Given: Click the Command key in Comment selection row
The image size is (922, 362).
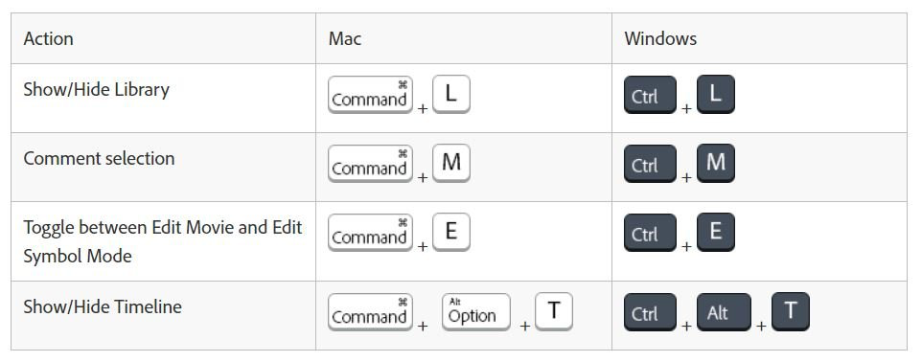Looking at the screenshot, I should coord(371,164).
